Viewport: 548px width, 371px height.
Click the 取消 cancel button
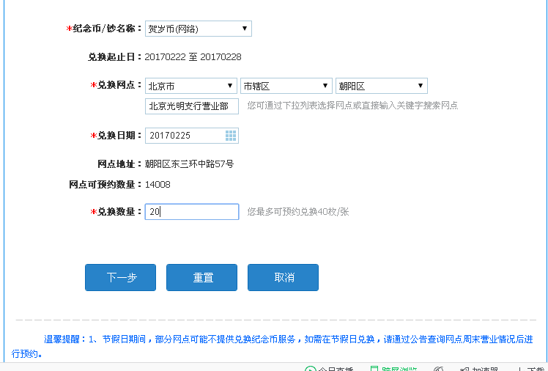coord(283,277)
